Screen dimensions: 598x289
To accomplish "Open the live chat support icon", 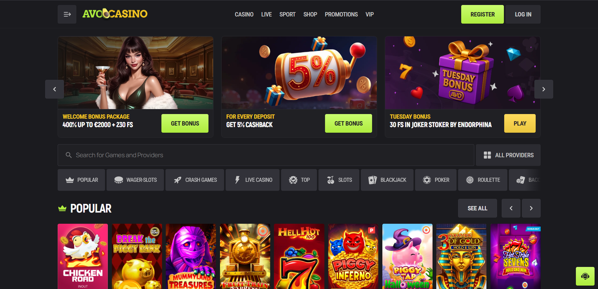I will (x=585, y=276).
